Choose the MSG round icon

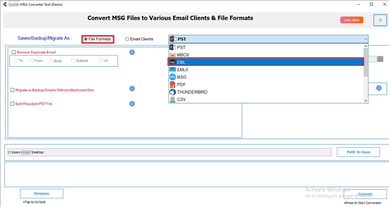click(173, 77)
